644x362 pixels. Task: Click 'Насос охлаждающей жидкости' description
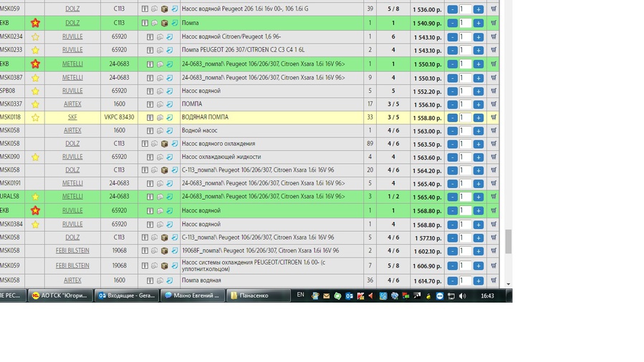click(221, 157)
